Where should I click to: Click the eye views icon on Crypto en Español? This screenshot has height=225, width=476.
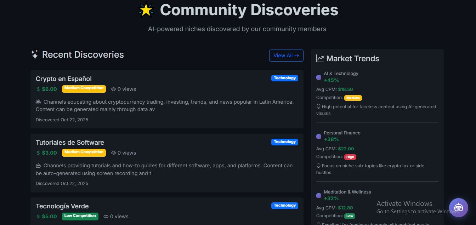tap(113, 89)
